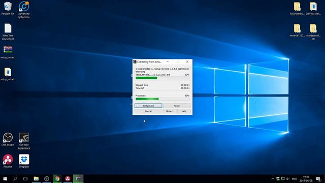Open File Explorer from taskbar
Image resolution: width=325 pixels, height=183 pixels.
coord(36,178)
